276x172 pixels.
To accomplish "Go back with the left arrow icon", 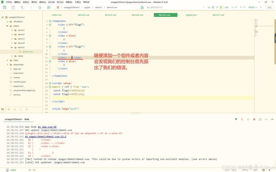I will pos(22,7).
